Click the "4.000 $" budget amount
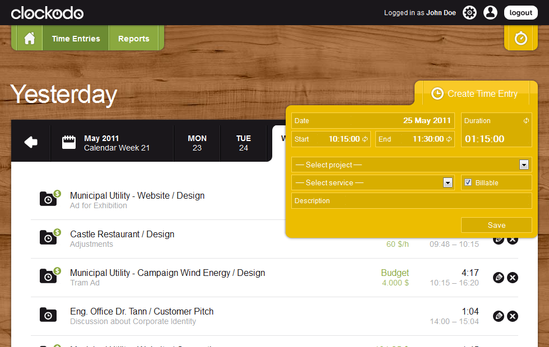The image size is (549, 347). [396, 283]
